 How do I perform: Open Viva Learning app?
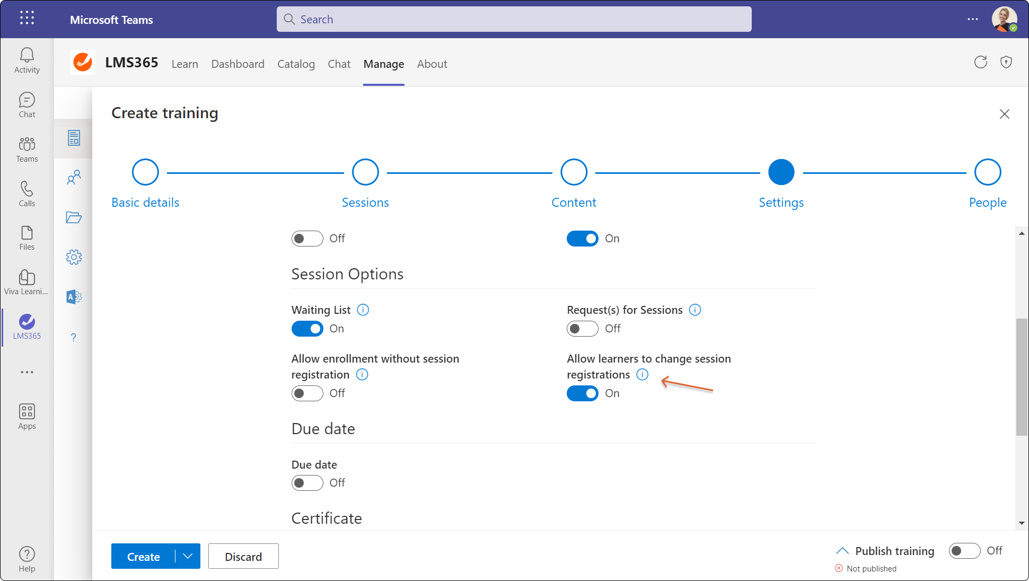27,283
